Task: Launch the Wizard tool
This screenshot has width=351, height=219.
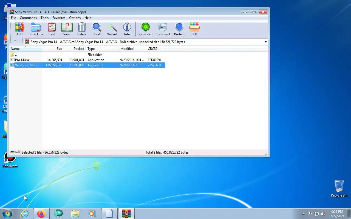Action: point(112,29)
